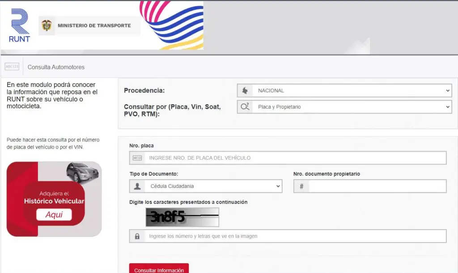
Task: Click the Nro. documento propietario input field
Action: (376, 186)
